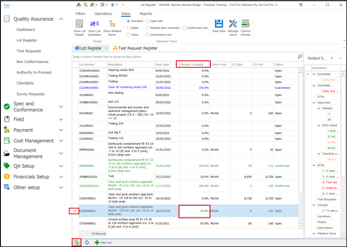Open Non Conformances from the sidebar
The height and width of the screenshot is (247, 347).
(32, 62)
